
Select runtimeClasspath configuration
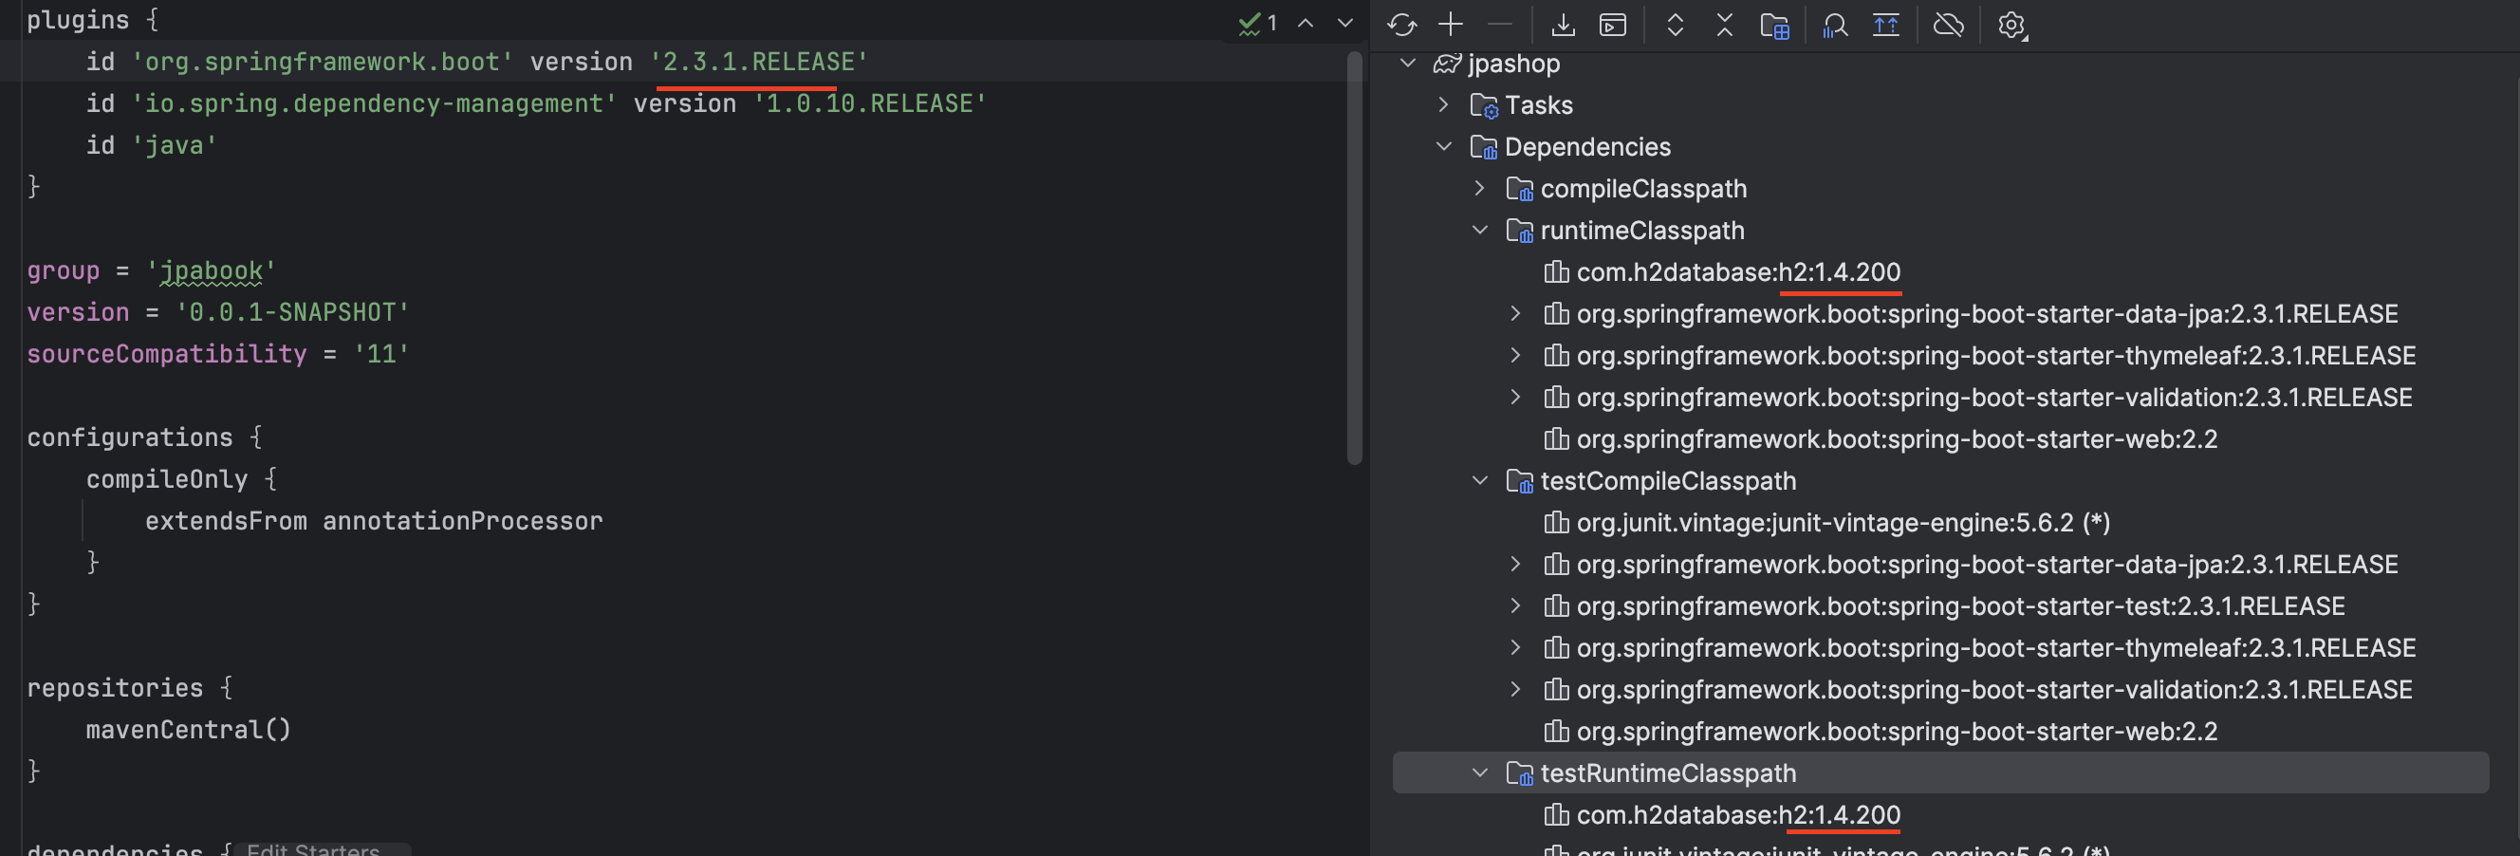1941,230
